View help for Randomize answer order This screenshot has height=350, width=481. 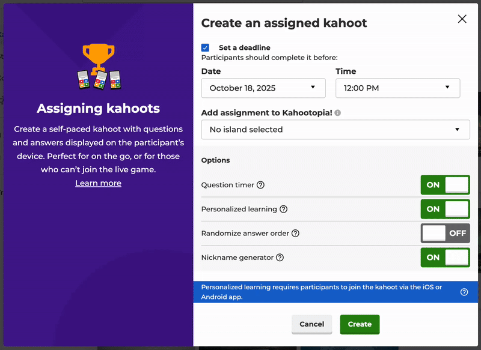click(295, 234)
